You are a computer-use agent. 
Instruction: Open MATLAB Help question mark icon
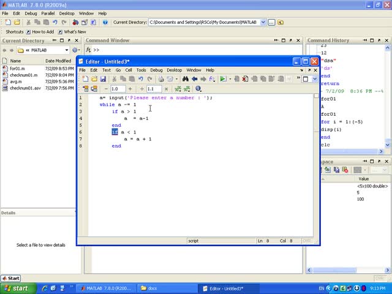click(105, 22)
